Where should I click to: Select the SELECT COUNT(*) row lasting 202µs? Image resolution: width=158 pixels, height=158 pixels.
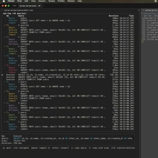[x=68, y=32]
